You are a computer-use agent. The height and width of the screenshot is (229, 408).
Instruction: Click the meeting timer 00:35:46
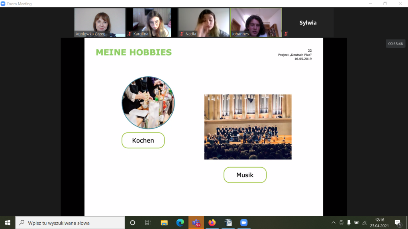click(395, 44)
